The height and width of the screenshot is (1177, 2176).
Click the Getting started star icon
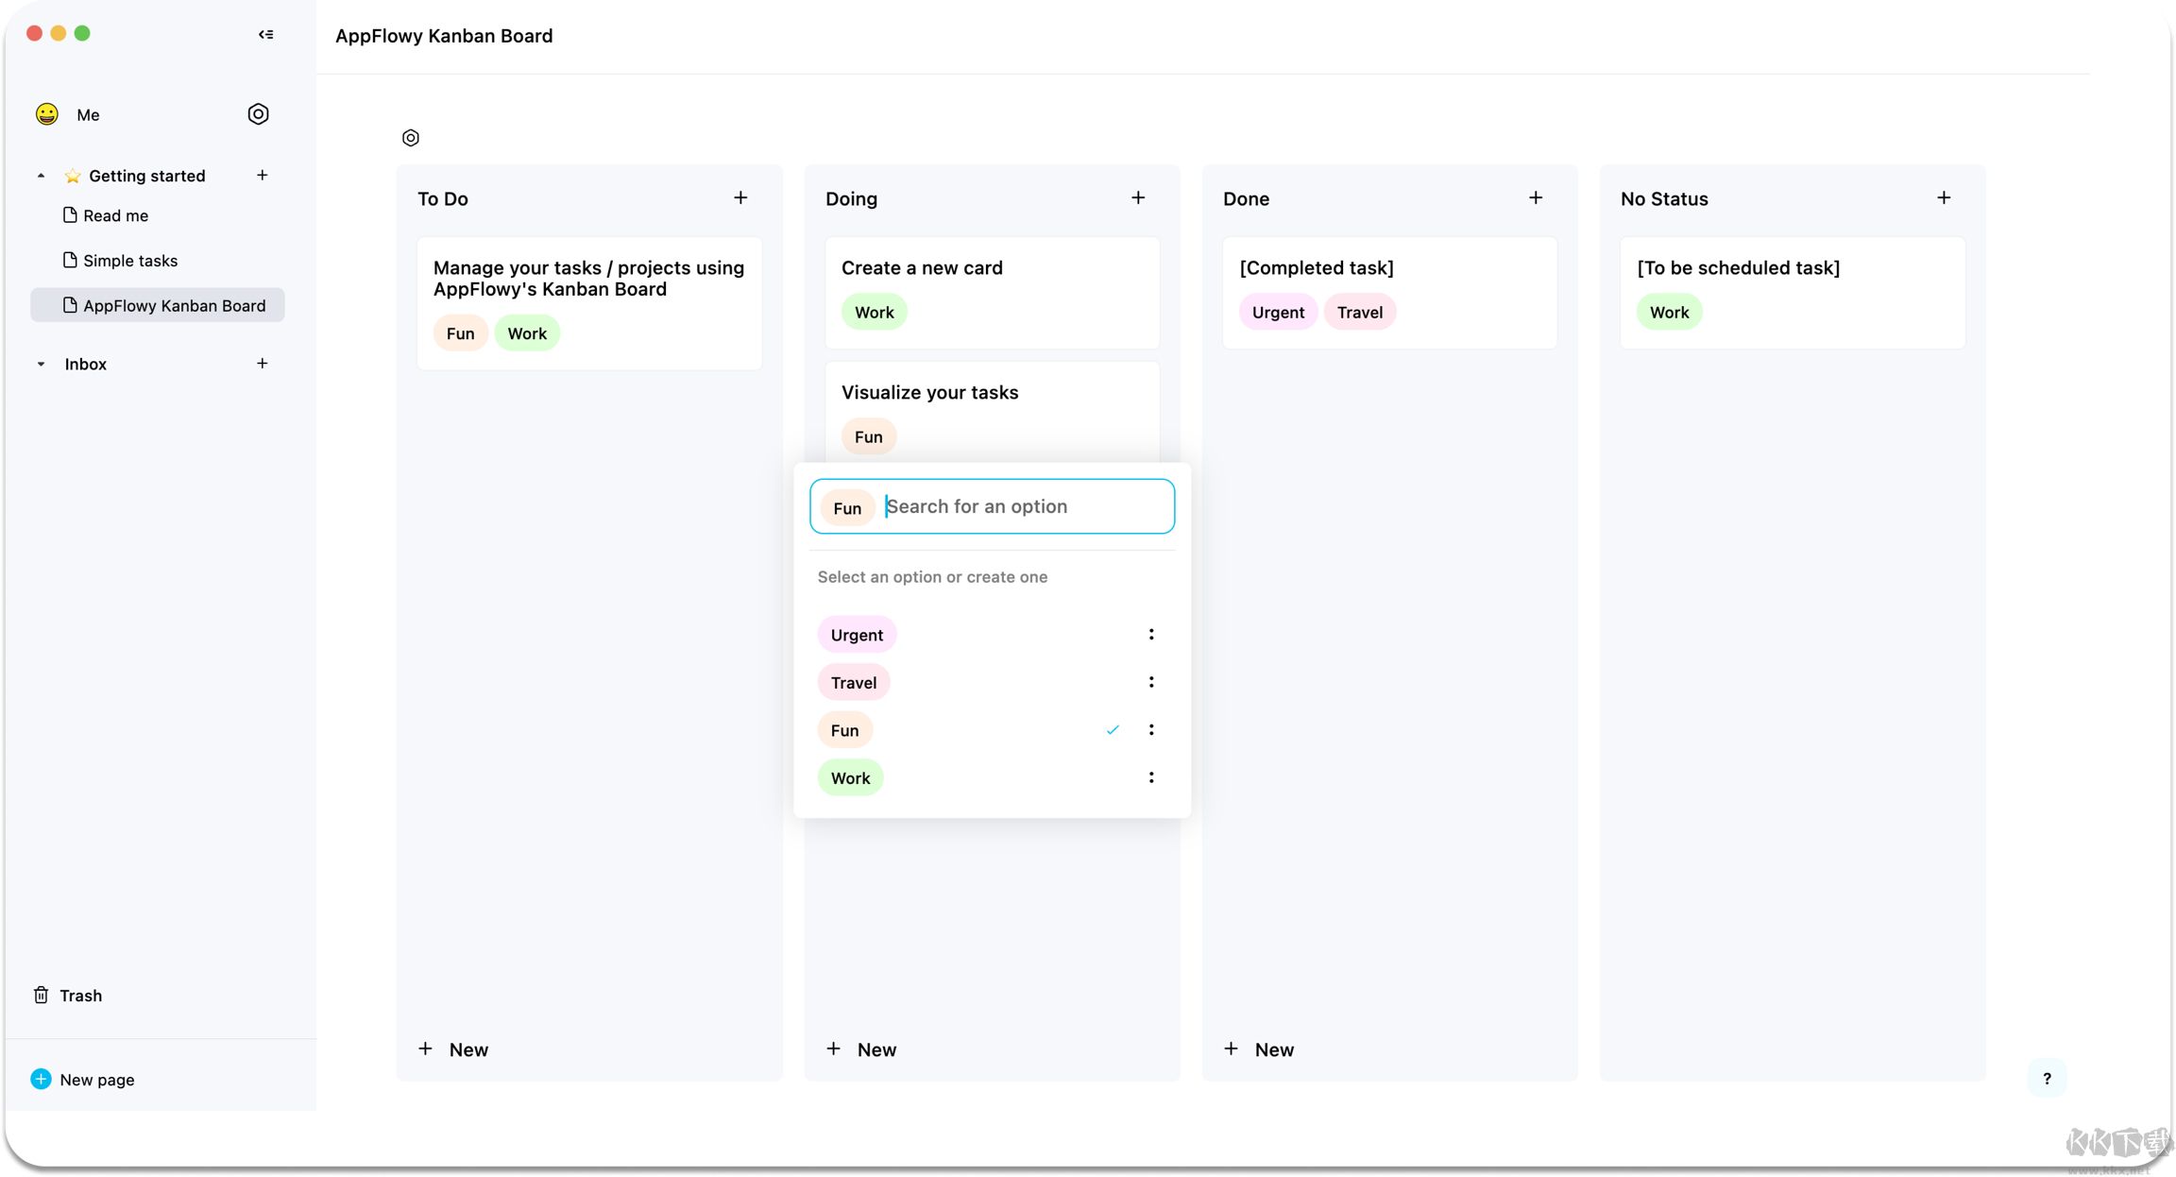point(73,176)
